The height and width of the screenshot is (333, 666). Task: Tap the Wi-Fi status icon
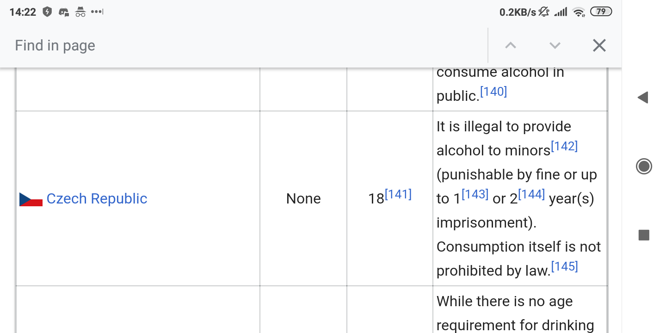(579, 12)
